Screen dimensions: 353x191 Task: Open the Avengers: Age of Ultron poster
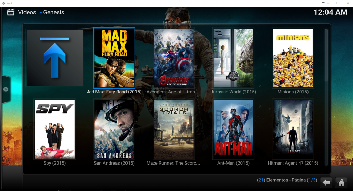tap(174, 58)
